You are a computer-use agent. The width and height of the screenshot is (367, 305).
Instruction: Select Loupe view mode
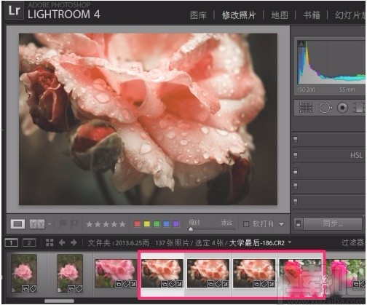click(x=17, y=224)
